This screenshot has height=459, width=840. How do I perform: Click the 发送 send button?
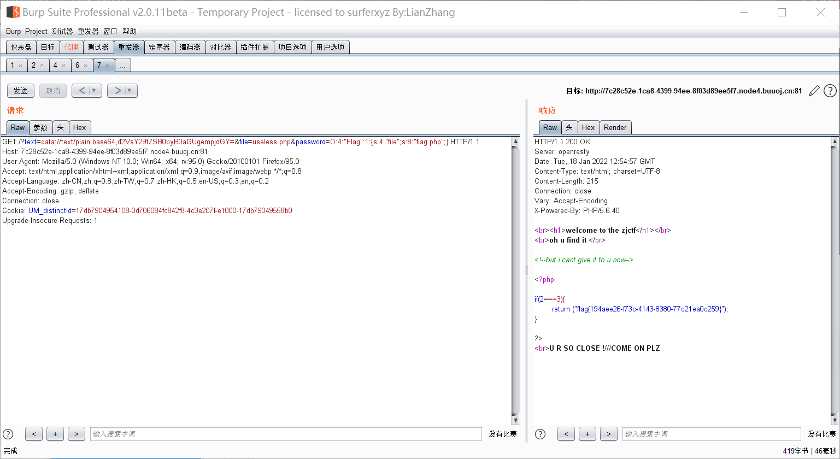(21, 91)
